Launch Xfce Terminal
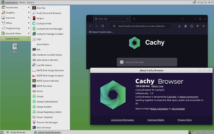214x134 pixels. coord(51,127)
